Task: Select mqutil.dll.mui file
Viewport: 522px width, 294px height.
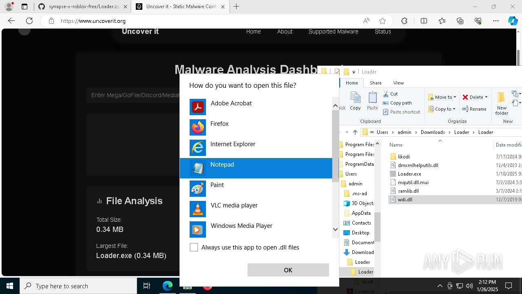Action: tap(413, 182)
